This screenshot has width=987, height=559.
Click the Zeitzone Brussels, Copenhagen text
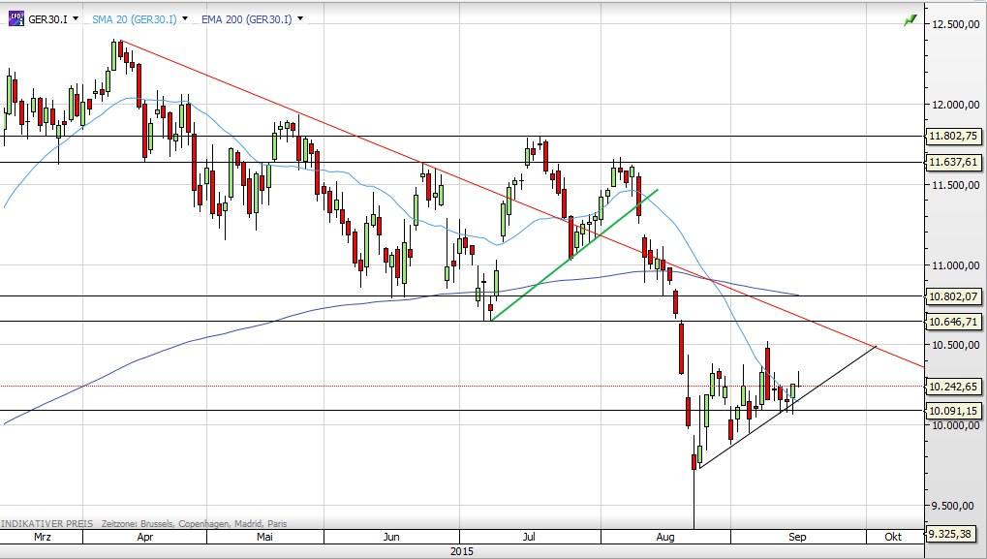[x=194, y=524]
